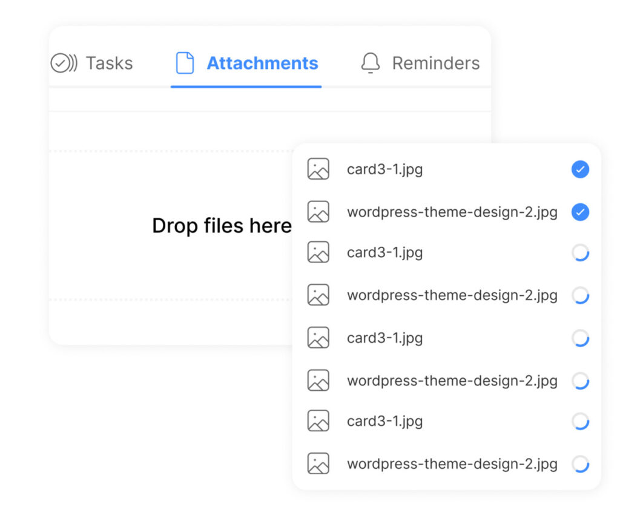
Task: Click the file name of the third card3-1.jpg
Action: pos(384,338)
